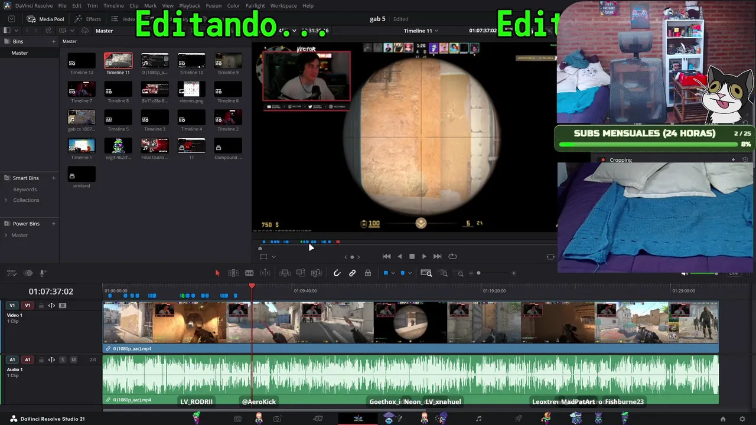Mute the Audio 1 track

[73, 359]
